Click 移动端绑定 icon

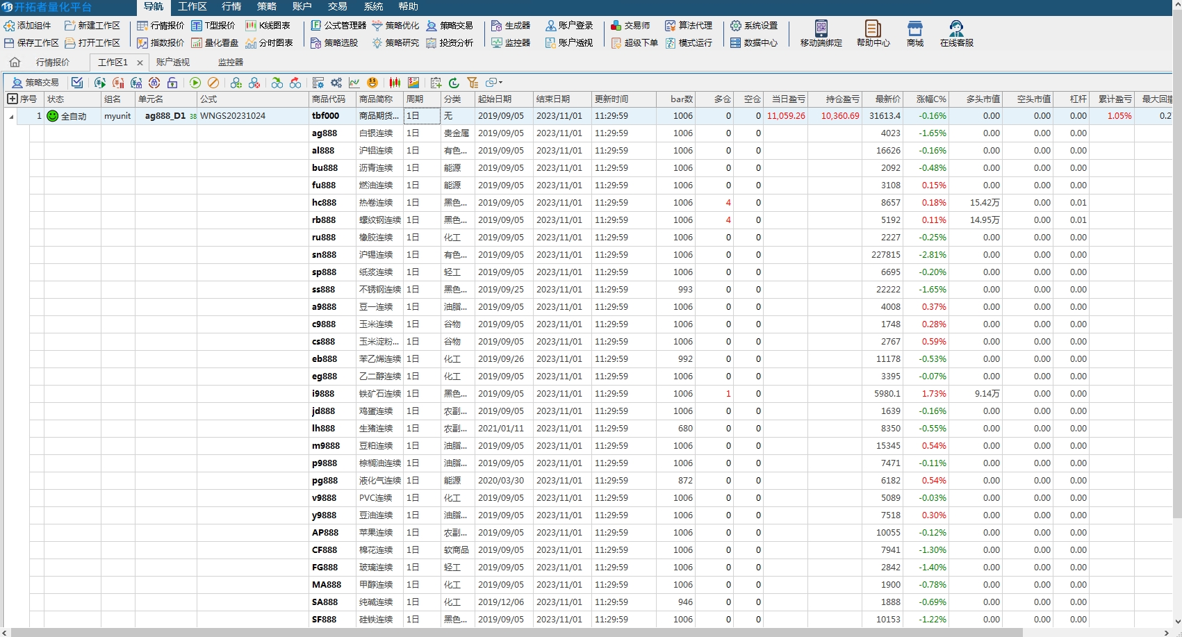tap(821, 28)
